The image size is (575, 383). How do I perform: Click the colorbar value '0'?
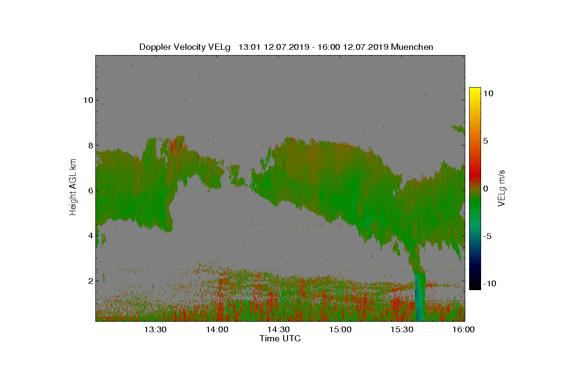click(x=485, y=188)
